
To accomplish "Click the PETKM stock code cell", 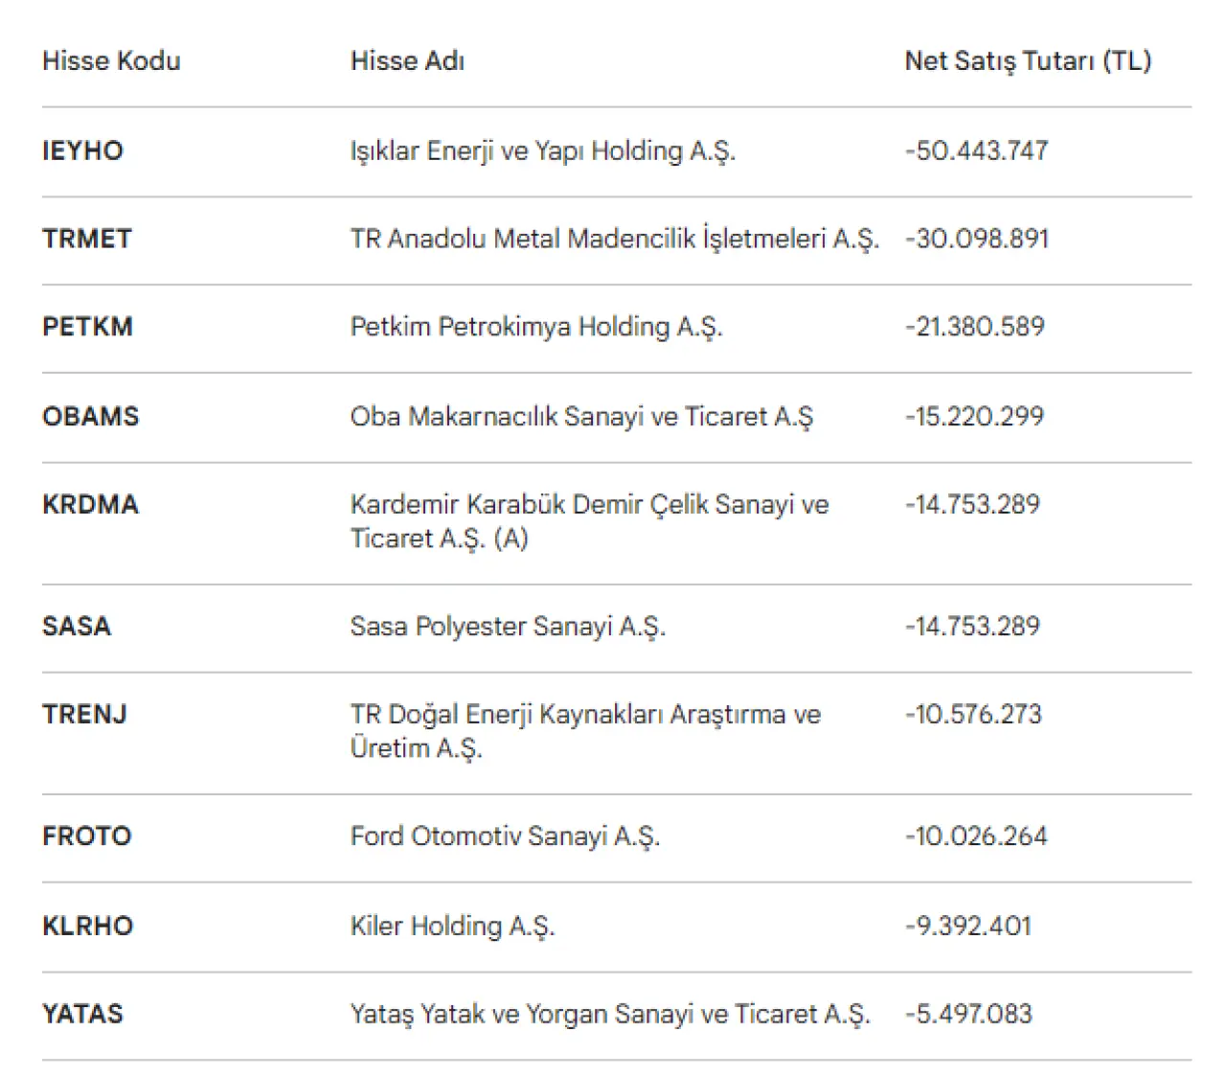I will pyautogui.click(x=87, y=327).
